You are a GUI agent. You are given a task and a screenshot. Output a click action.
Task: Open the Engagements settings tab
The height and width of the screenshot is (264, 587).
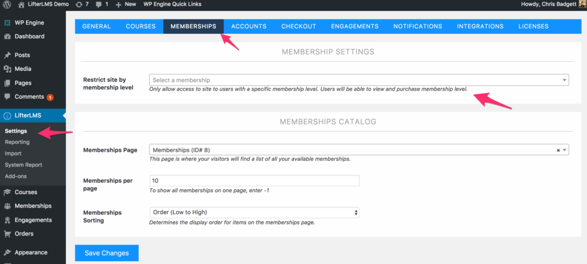coord(355,26)
